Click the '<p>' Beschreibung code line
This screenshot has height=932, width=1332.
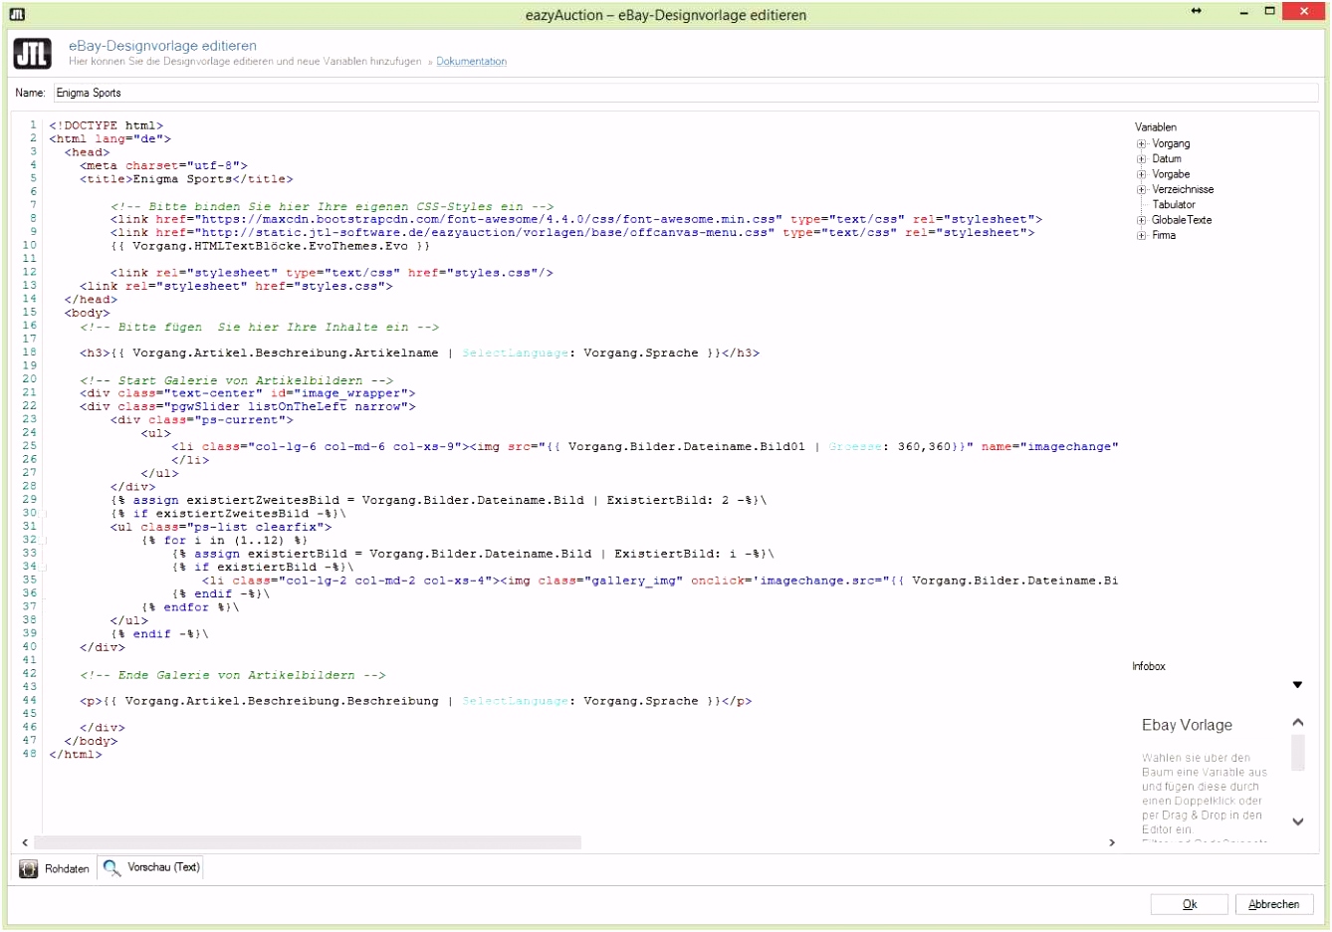click(x=415, y=701)
